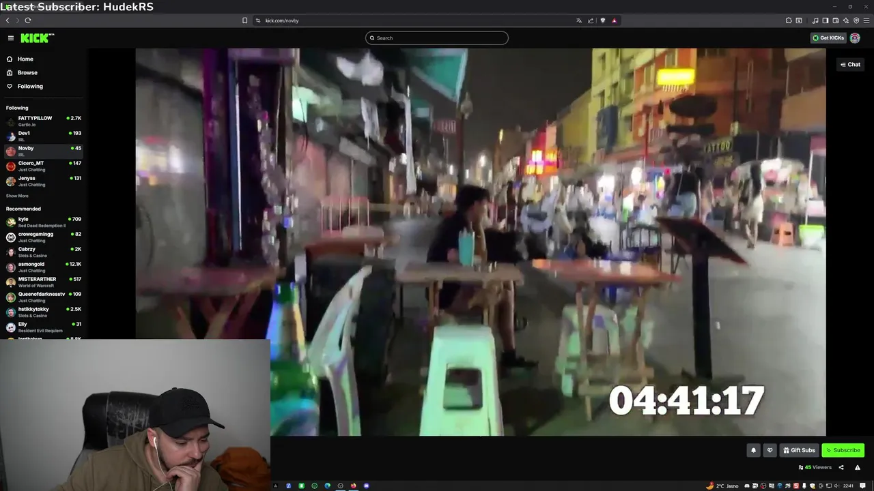Screen dimensions: 874x491
Task: Expand Show More under Following list
Action: coord(18,196)
